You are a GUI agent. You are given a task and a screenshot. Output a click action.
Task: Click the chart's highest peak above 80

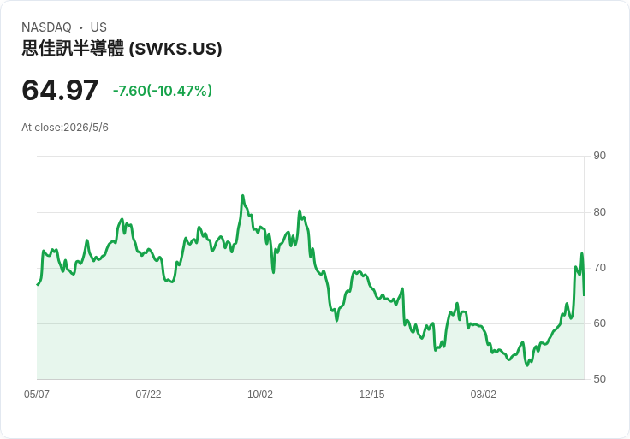click(242, 196)
